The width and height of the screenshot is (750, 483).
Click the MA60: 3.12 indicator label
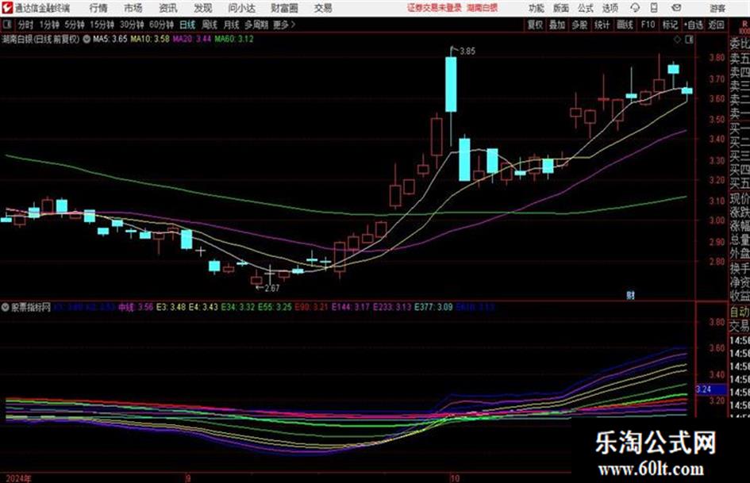pyautogui.click(x=234, y=39)
